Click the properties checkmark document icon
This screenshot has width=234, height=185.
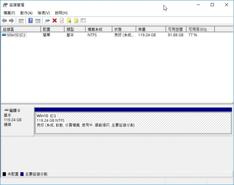pos(62,20)
